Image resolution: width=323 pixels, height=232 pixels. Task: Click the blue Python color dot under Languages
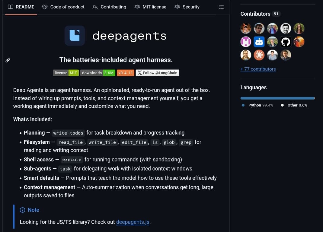pos(243,105)
